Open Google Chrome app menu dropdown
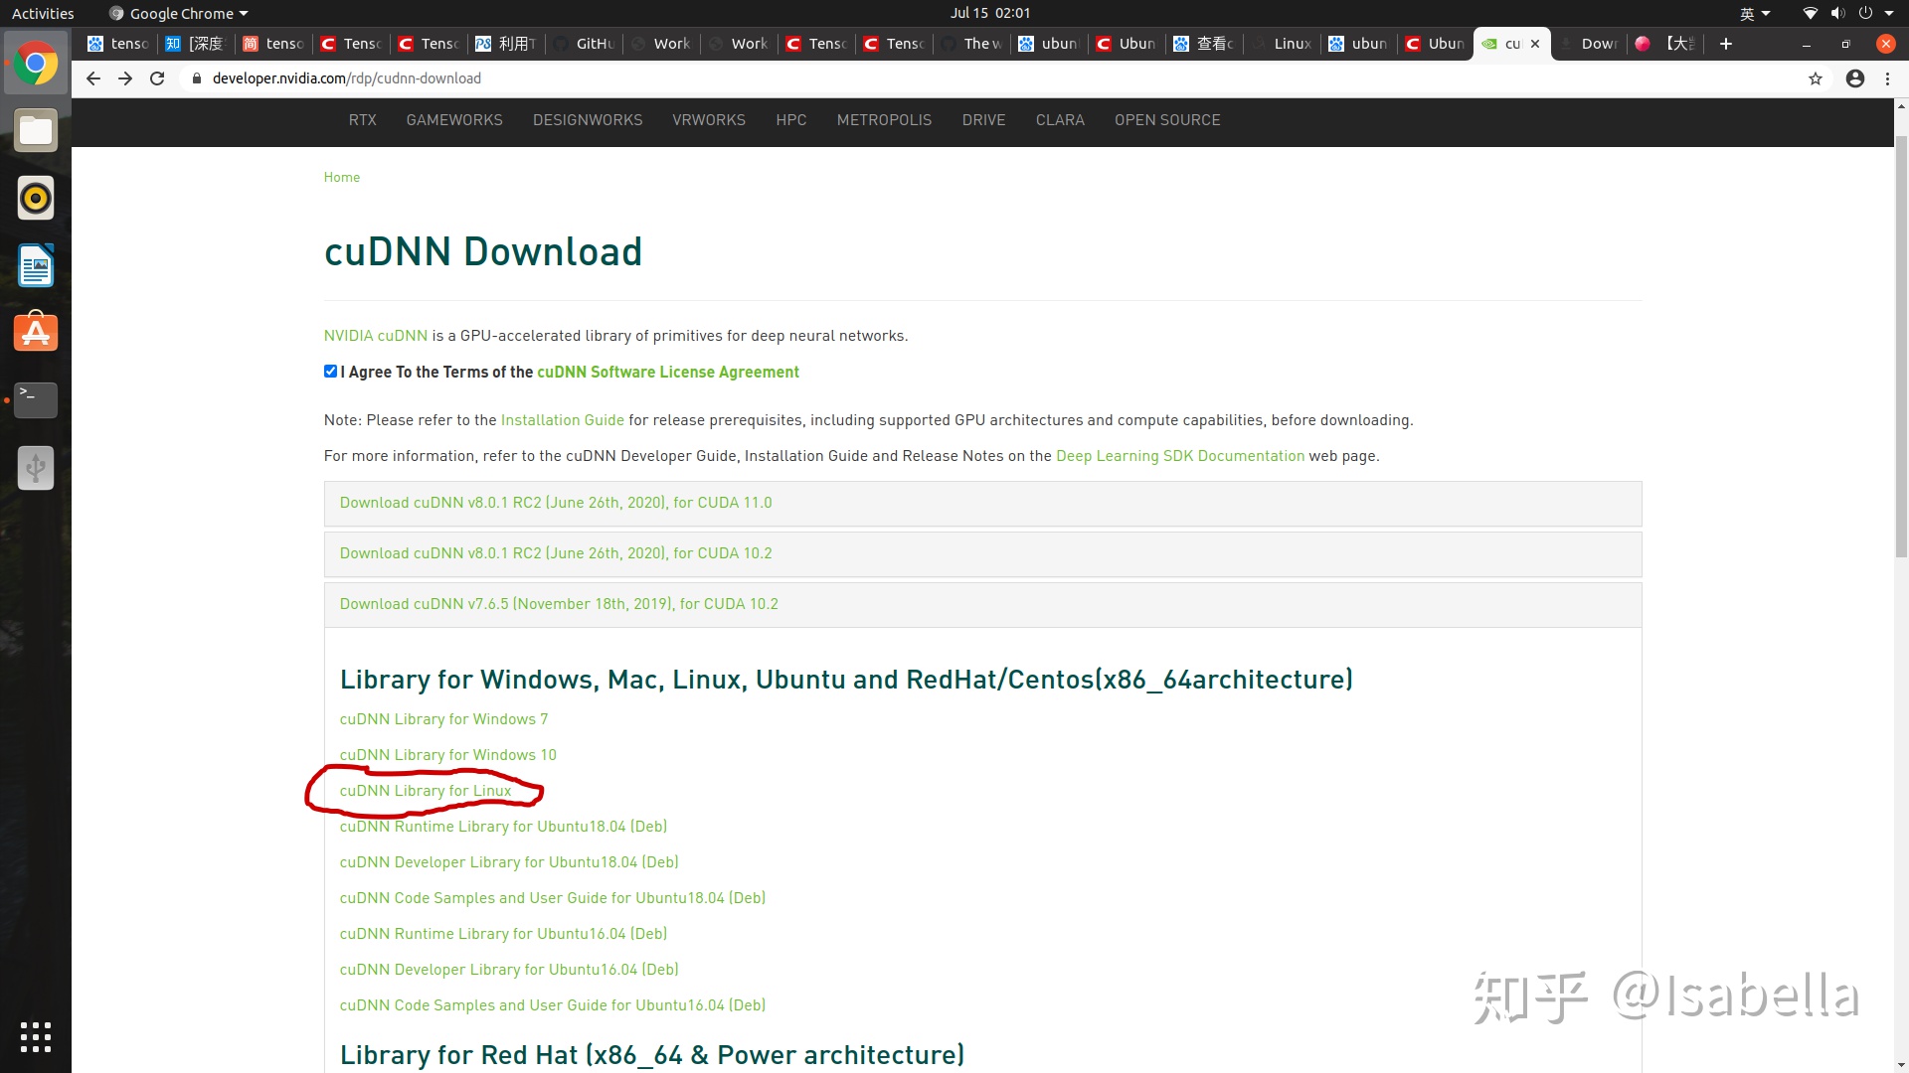This screenshot has width=1909, height=1073. [x=179, y=13]
